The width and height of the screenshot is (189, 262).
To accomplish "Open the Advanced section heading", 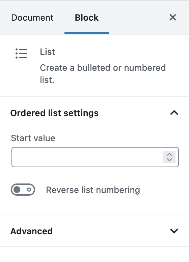I will pos(31,231).
